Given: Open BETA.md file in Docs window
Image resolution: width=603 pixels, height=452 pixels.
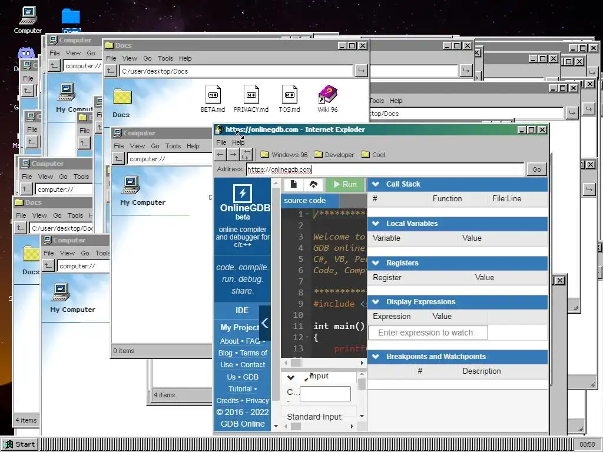Looking at the screenshot, I should tap(213, 99).
